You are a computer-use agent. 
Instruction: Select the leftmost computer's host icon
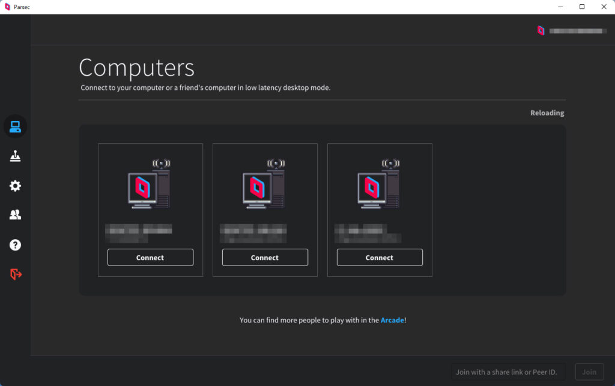(150, 185)
